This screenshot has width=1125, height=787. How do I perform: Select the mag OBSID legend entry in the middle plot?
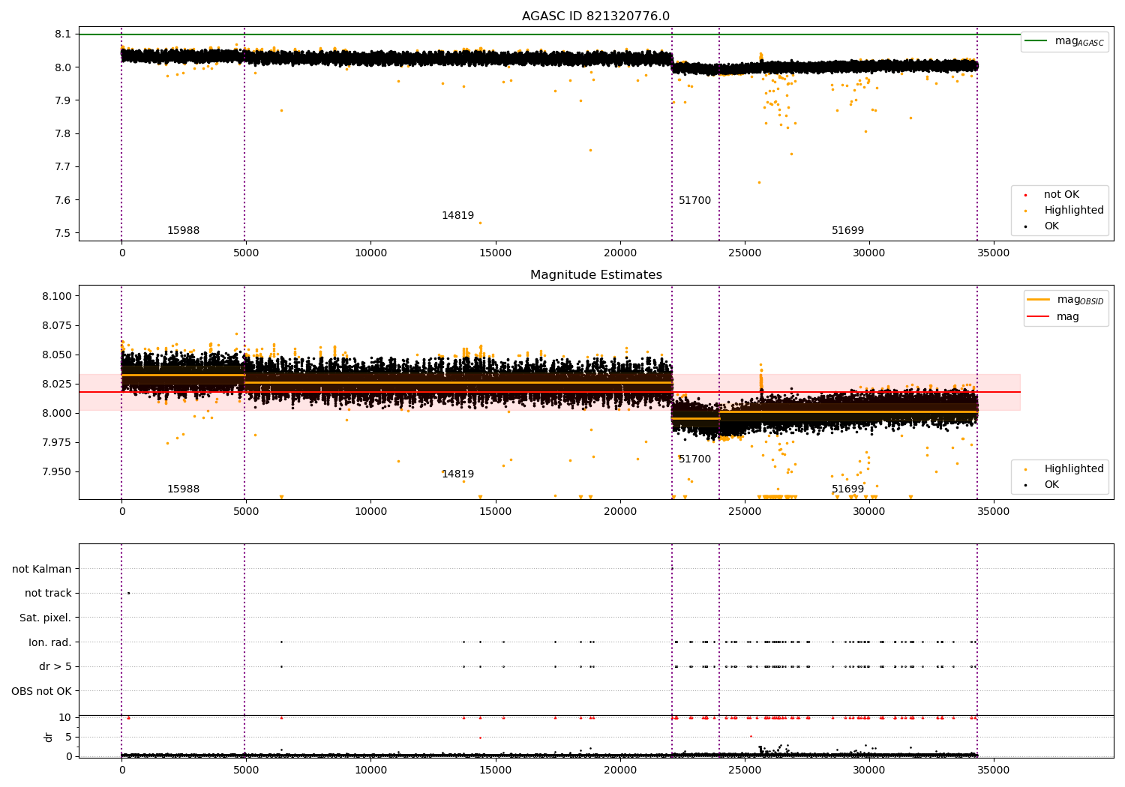point(1065,301)
